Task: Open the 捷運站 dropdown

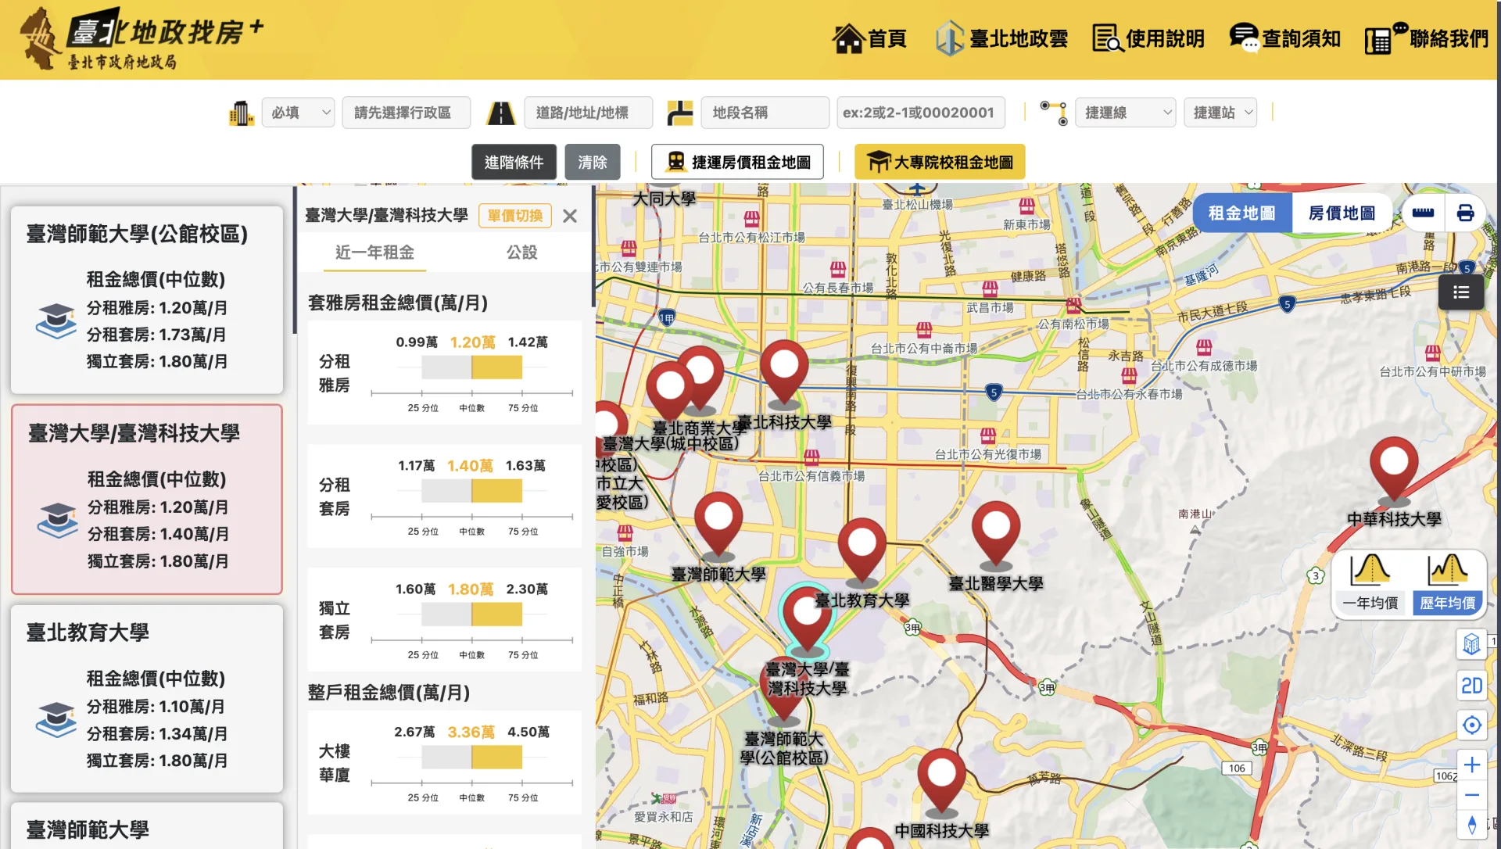Action: click(1220, 112)
